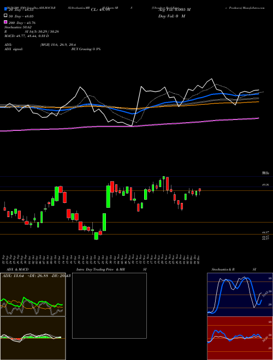Click the last red candle on the chart
The width and height of the screenshot is (273, 360).
pos(200,190)
